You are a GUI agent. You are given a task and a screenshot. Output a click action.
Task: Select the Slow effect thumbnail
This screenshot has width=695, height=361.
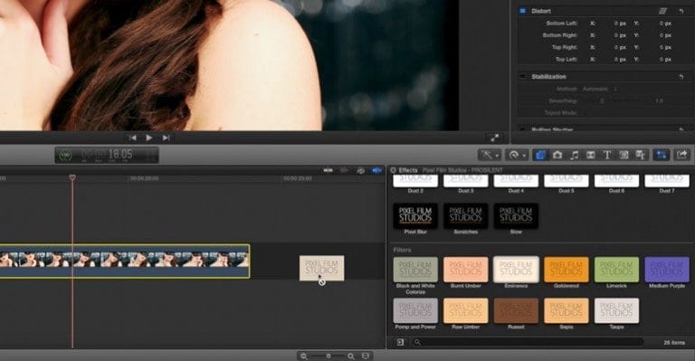coord(516,215)
